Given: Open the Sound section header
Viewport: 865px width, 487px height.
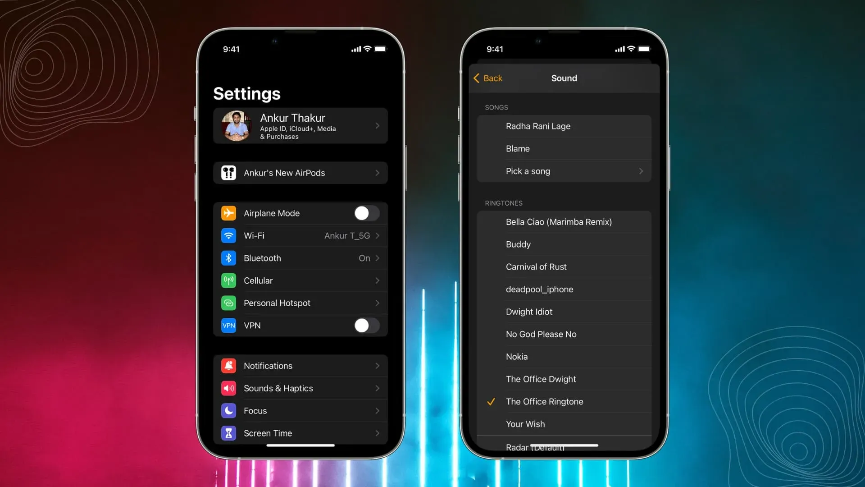Looking at the screenshot, I should pos(564,78).
